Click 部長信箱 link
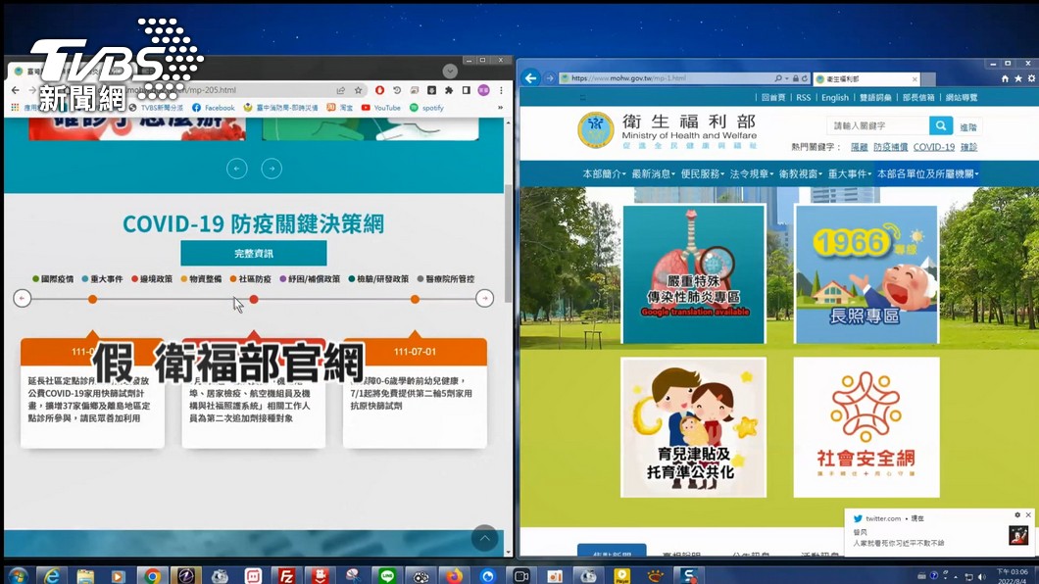This screenshot has height=584, width=1039. [x=918, y=97]
